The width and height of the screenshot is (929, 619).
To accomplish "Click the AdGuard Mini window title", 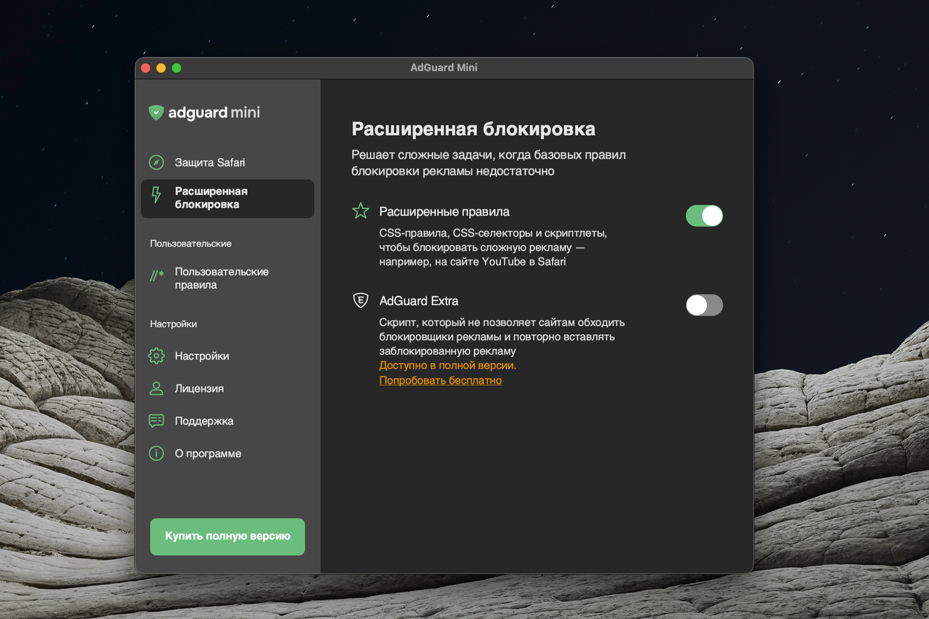I will (444, 67).
